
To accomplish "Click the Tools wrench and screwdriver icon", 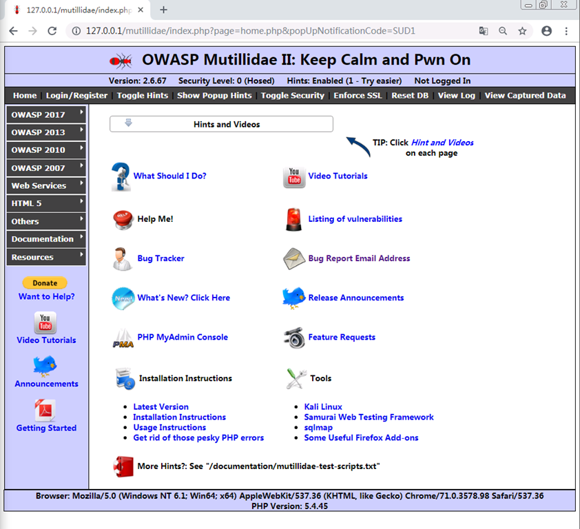I will pos(296,378).
